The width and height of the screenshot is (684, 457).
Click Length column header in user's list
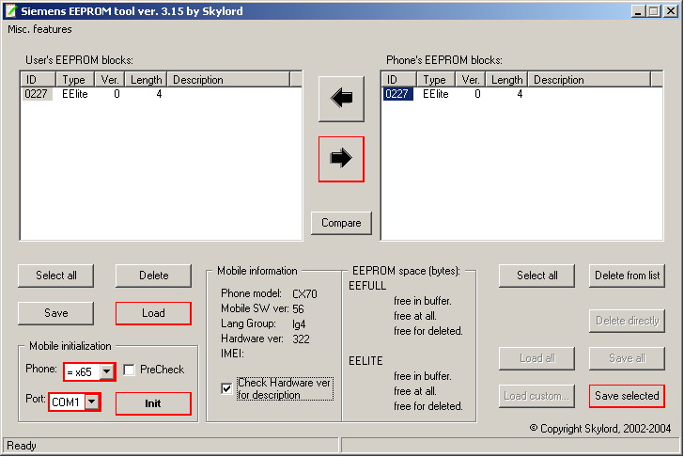coord(147,80)
